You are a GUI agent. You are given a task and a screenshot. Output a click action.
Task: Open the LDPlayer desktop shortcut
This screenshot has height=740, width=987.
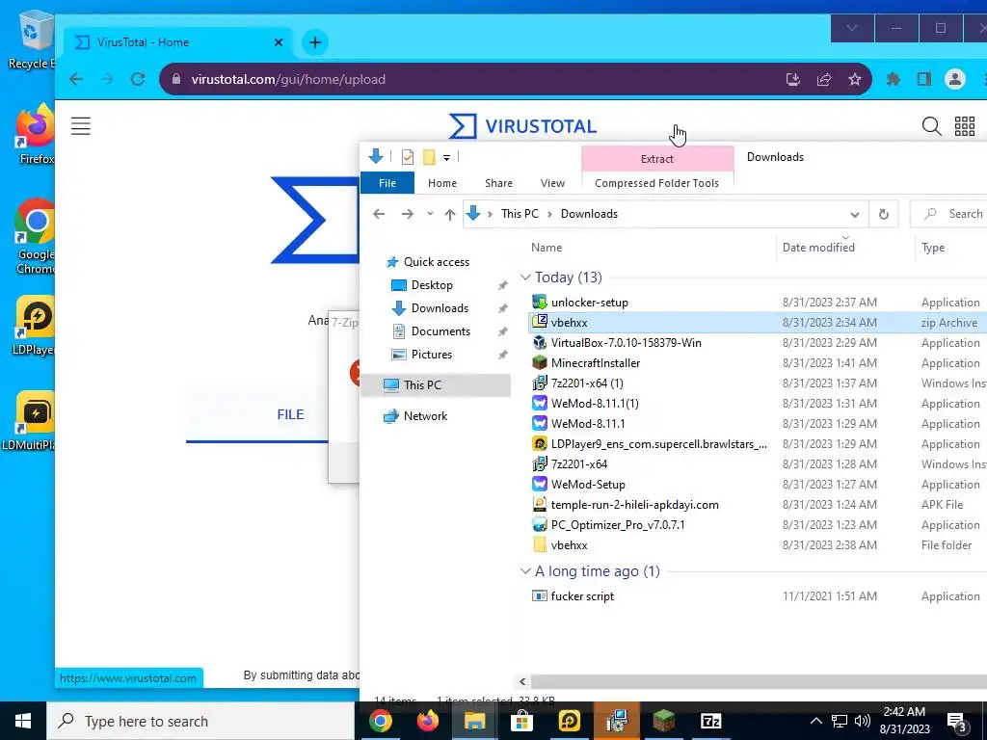click(x=35, y=326)
